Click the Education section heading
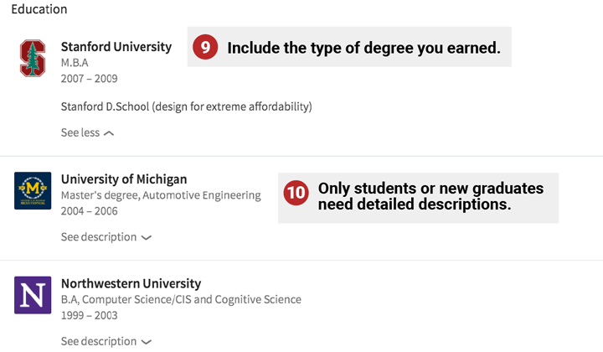The height and width of the screenshot is (352, 603). [x=39, y=9]
